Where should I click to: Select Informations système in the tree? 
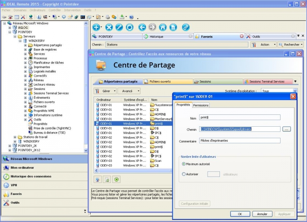[48, 115]
